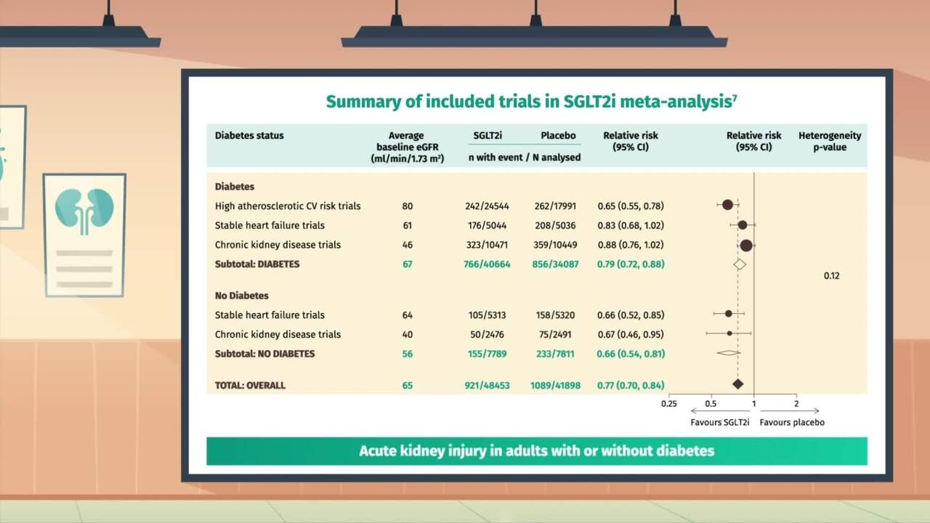The width and height of the screenshot is (930, 523).
Task: Click the TOTAL OVERALL filled diamond marker
Action: 738,384
